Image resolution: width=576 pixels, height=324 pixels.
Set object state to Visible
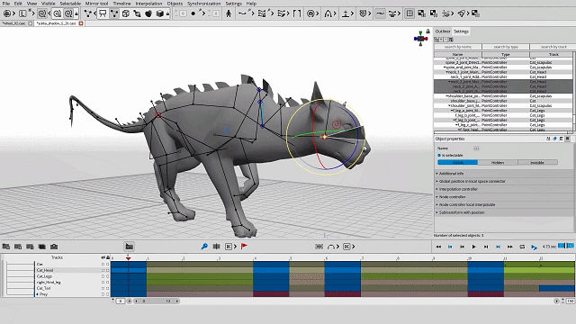(458, 162)
